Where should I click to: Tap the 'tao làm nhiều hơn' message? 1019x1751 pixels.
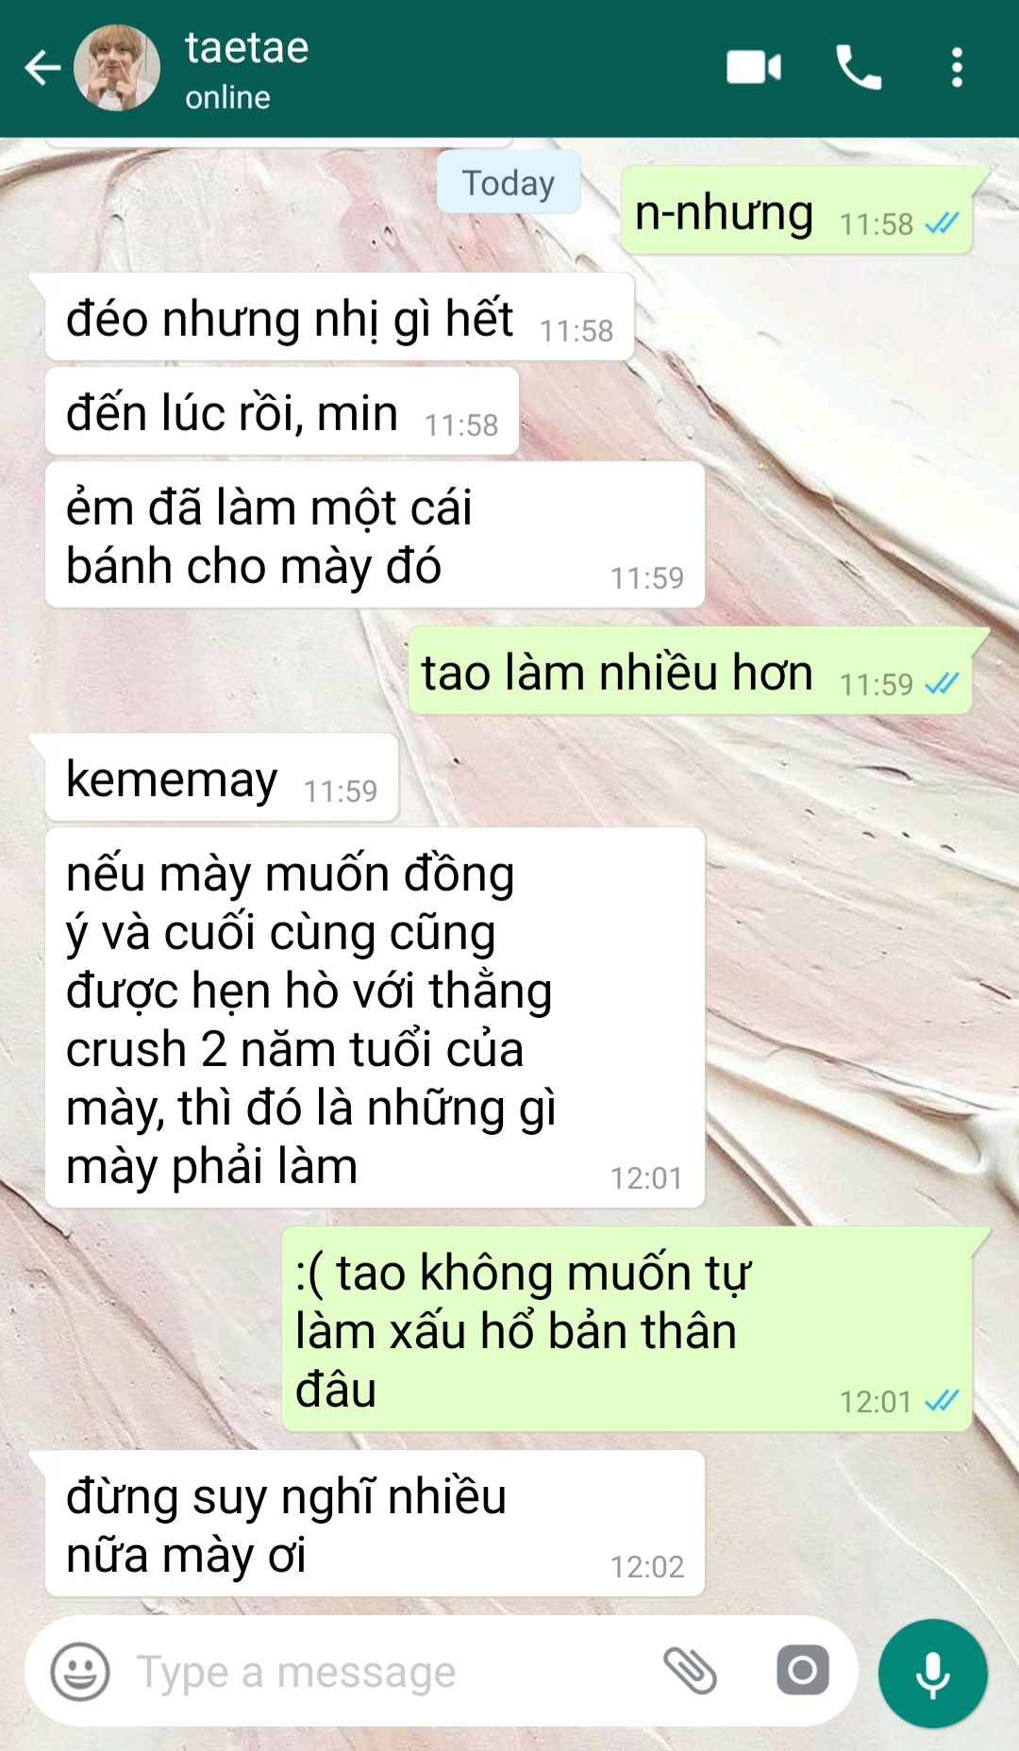point(690,671)
